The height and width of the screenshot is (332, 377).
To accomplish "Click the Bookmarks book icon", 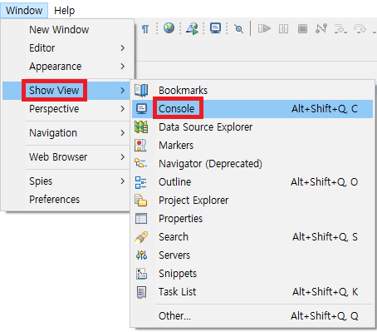I will (x=141, y=91).
